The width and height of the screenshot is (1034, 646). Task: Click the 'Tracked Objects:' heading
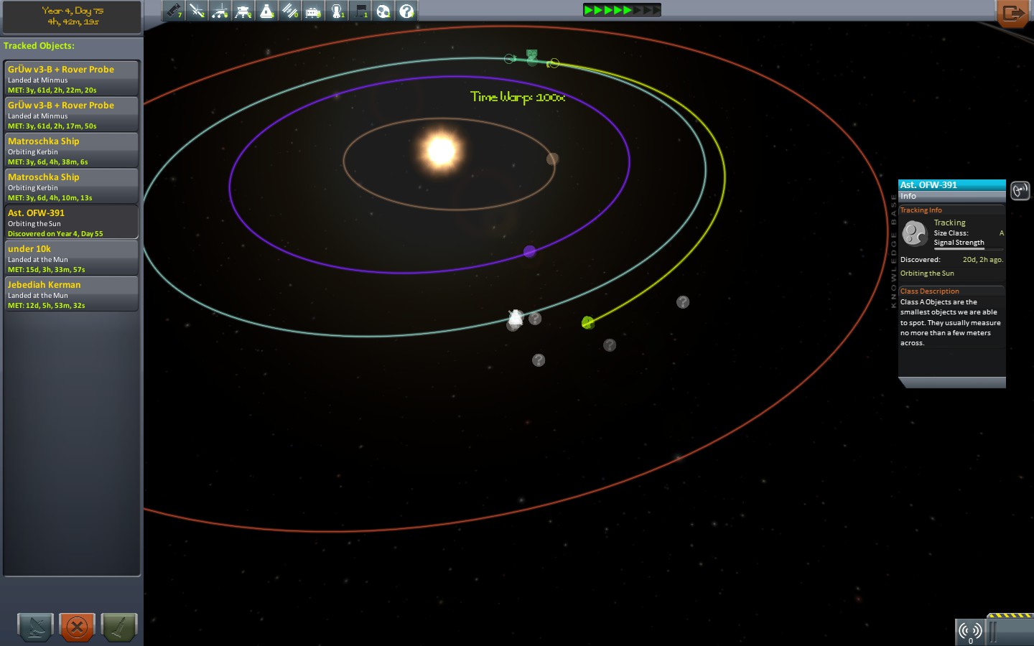39,46
